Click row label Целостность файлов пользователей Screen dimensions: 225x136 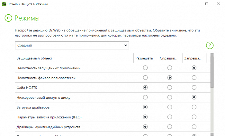tap(46, 78)
